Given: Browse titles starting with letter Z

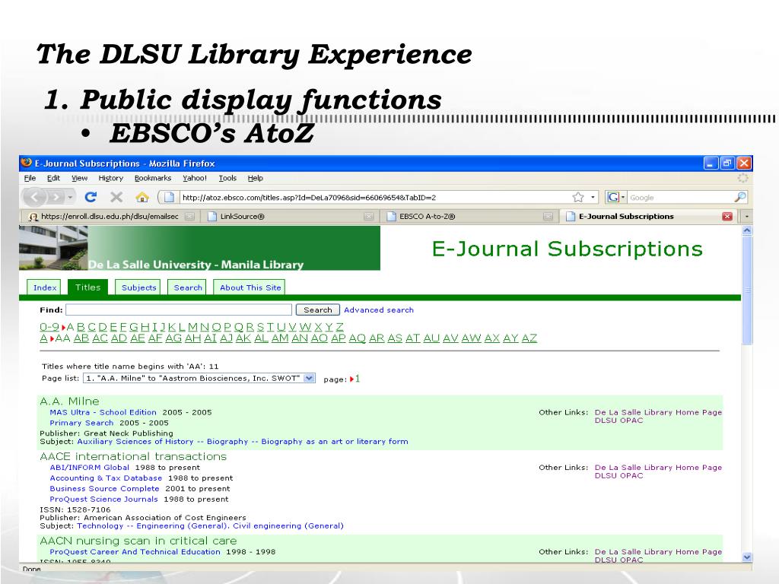Looking at the screenshot, I should [x=340, y=327].
